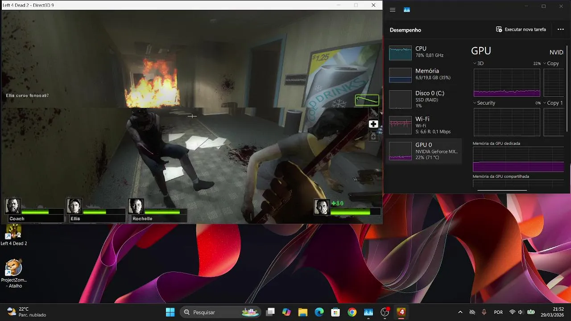
Task: Click the microphone tray icon
Action: coord(484,312)
